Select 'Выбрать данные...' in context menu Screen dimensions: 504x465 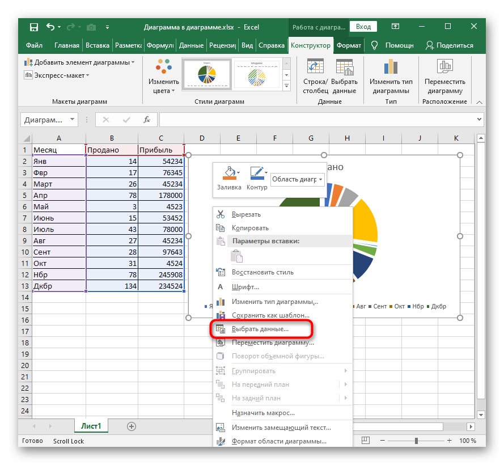[260, 329]
